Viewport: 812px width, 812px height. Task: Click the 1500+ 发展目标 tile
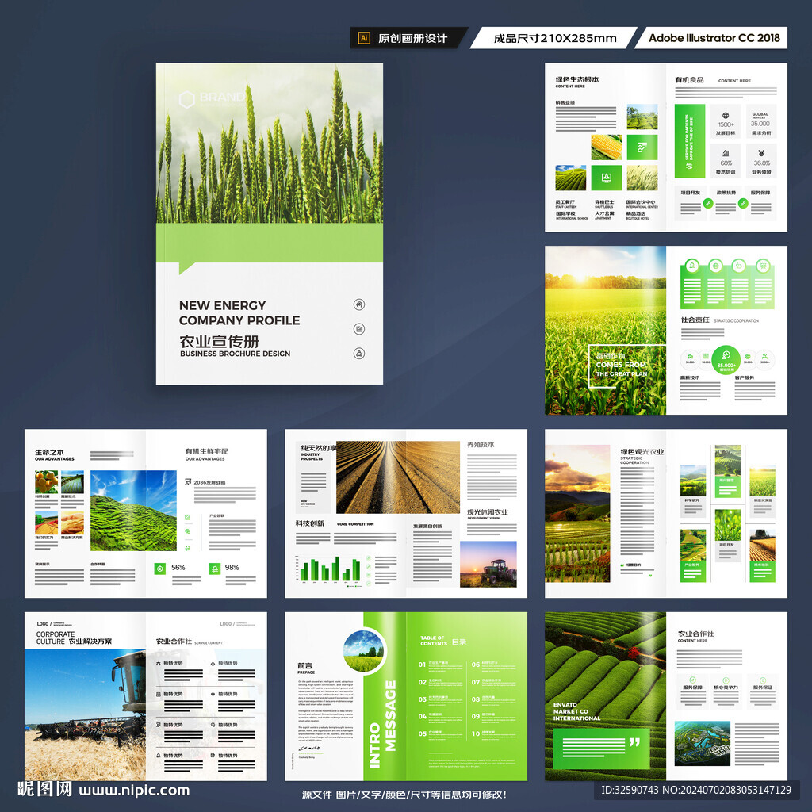point(726,121)
